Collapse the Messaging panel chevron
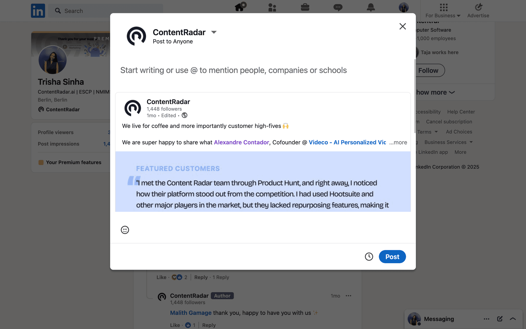This screenshot has height=329, width=526. pos(513,319)
